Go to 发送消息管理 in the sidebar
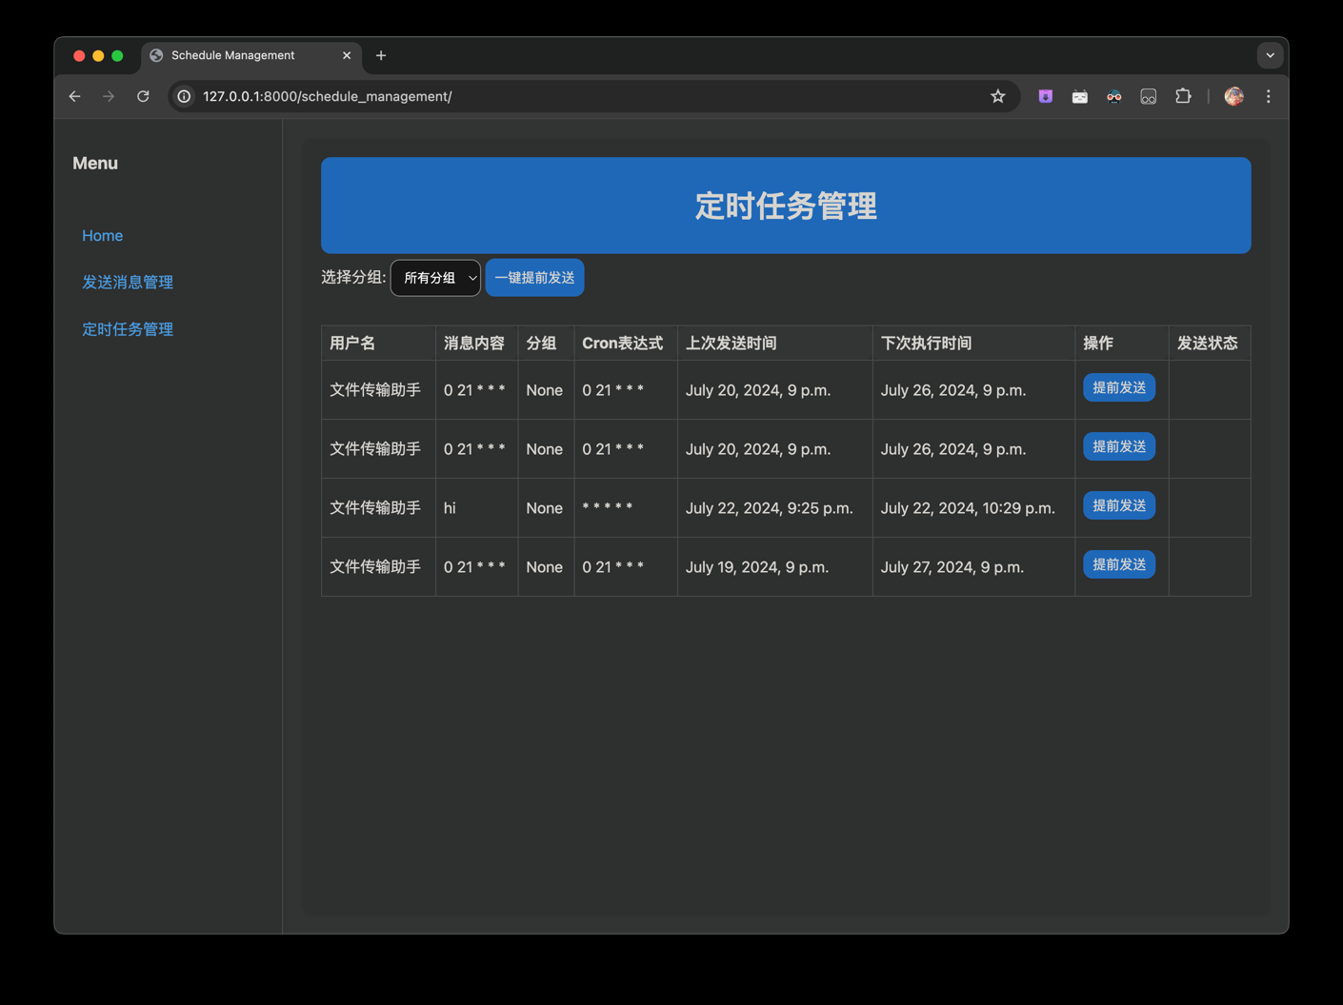The width and height of the screenshot is (1343, 1005). 128,282
